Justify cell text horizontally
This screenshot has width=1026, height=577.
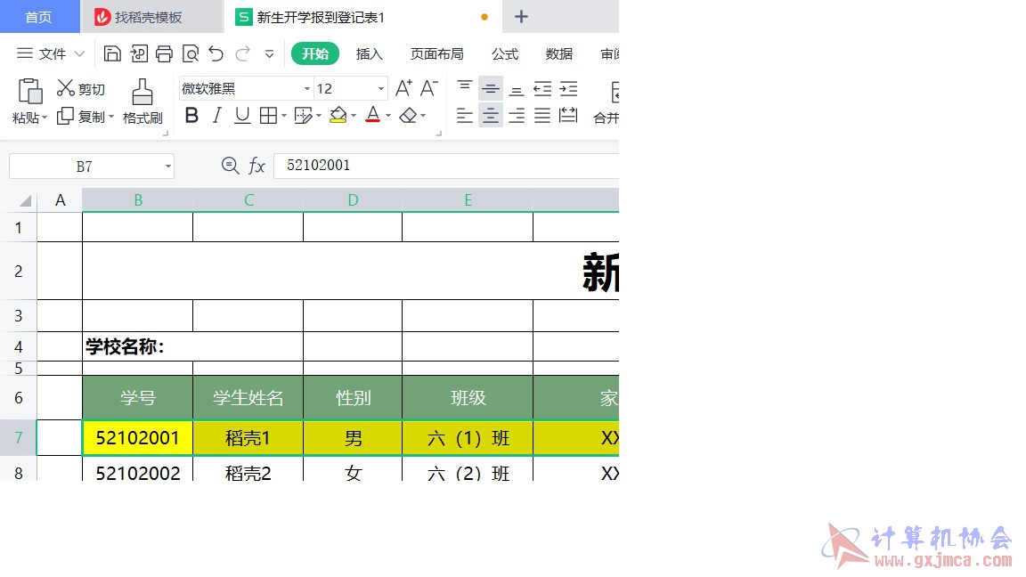coord(542,116)
